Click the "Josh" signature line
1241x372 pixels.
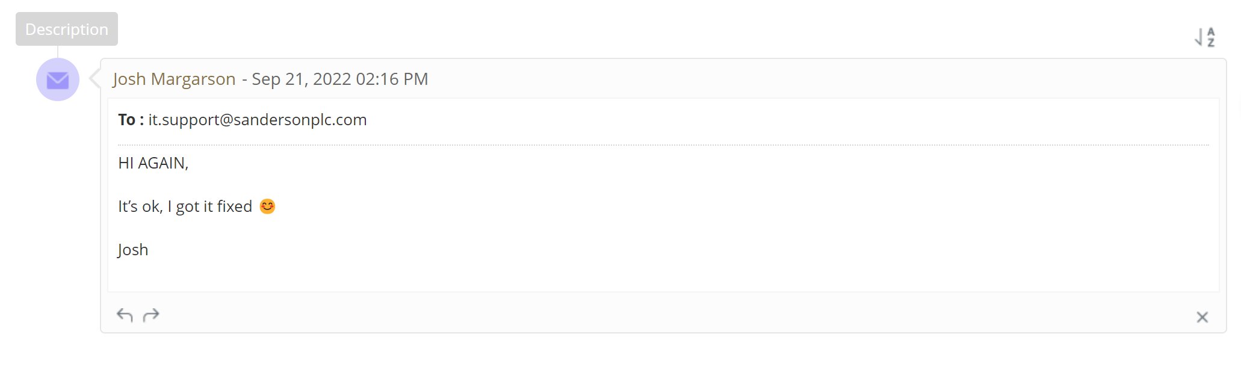coord(133,250)
